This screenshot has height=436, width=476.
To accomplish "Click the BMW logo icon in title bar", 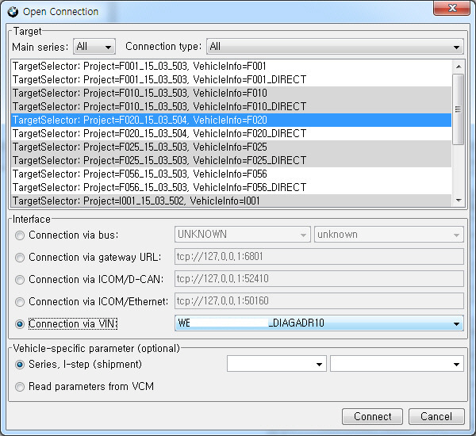I will point(13,12).
